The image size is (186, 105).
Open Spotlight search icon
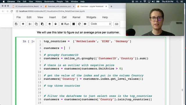pos(177,1)
